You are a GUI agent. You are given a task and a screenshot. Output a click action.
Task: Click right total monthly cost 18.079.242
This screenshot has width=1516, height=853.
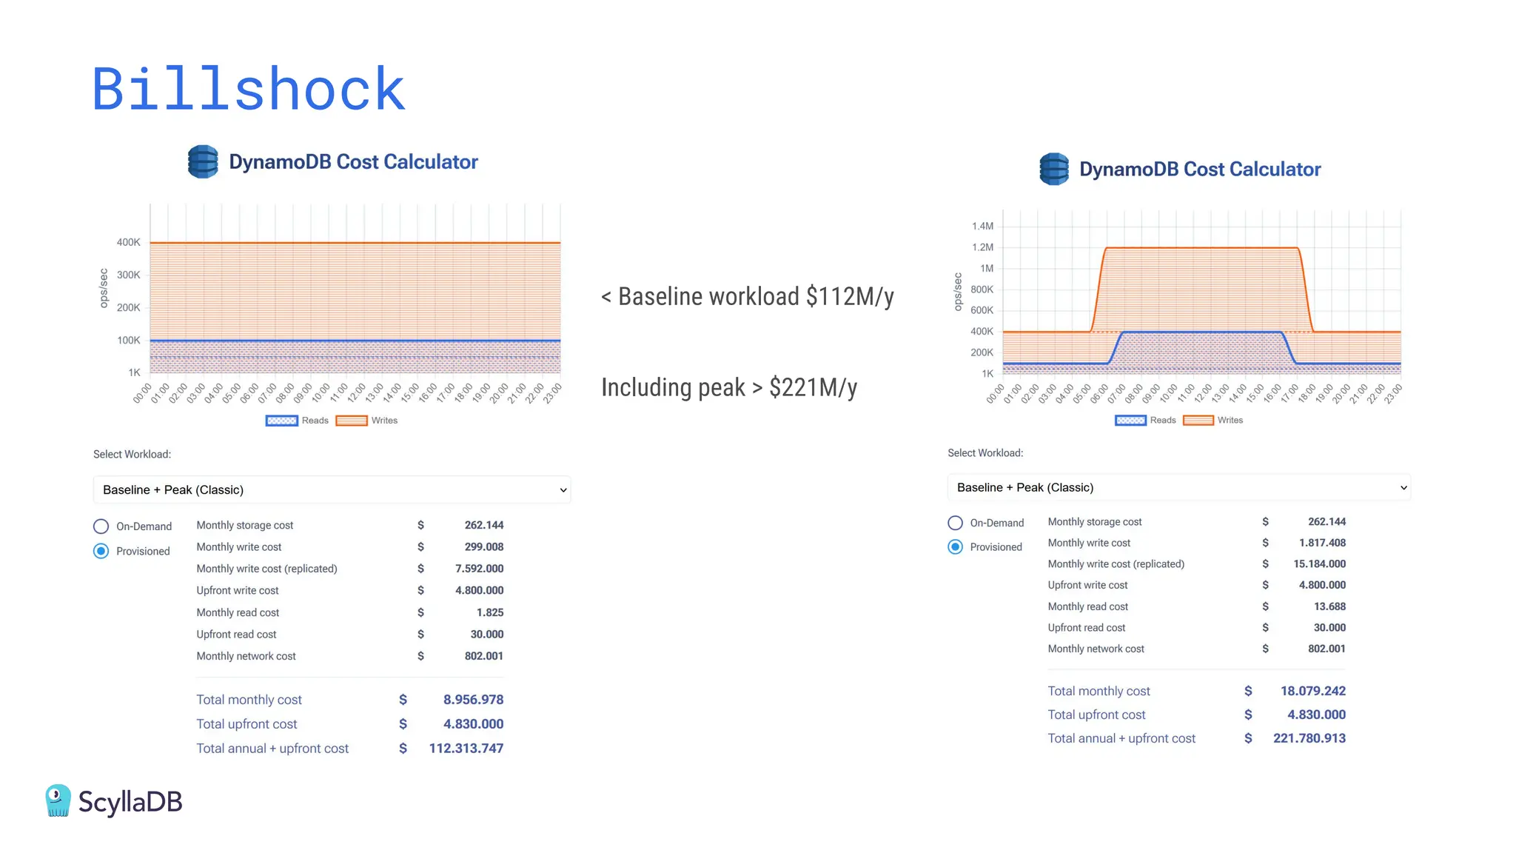pyautogui.click(x=1313, y=691)
